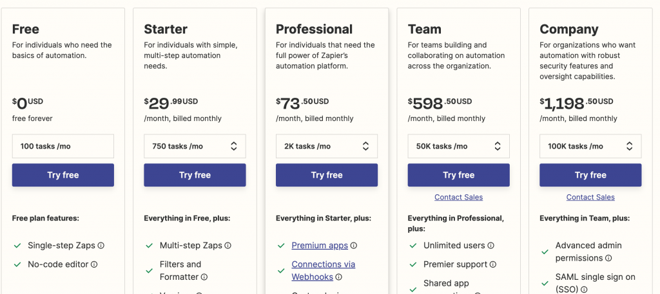Start Starter plan with Try free

(195, 175)
